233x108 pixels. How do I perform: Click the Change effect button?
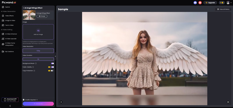(x=42, y=16)
